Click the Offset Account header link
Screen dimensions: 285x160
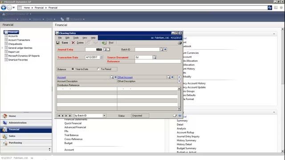click(x=125, y=77)
